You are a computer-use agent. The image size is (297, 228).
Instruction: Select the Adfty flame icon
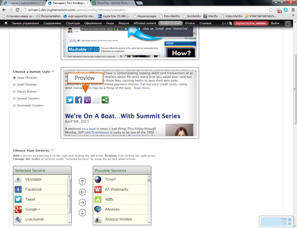pyautogui.click(x=98, y=199)
